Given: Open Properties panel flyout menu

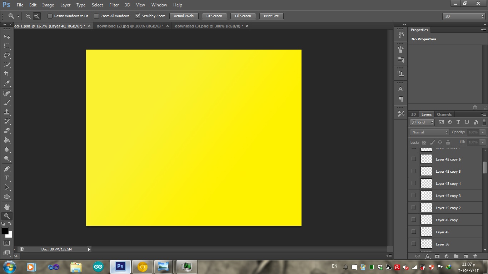Looking at the screenshot, I should click(483, 30).
